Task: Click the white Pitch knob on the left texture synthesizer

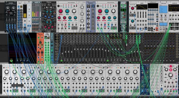Action: coord(74,11)
